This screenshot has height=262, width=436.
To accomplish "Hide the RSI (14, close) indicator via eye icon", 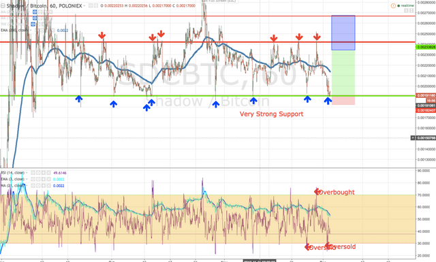I will coord(33,173).
